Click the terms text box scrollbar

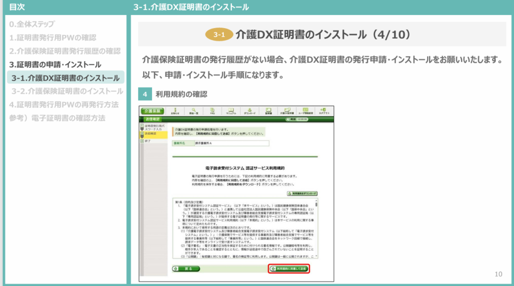(316, 228)
